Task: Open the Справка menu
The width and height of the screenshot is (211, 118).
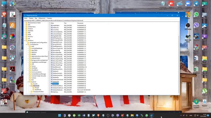Action: [49, 18]
